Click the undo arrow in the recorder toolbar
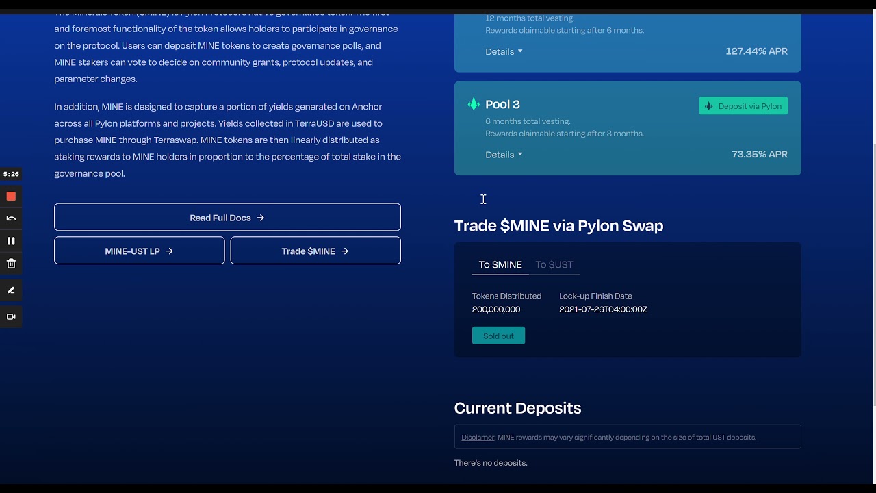This screenshot has height=493, width=876. (x=11, y=218)
